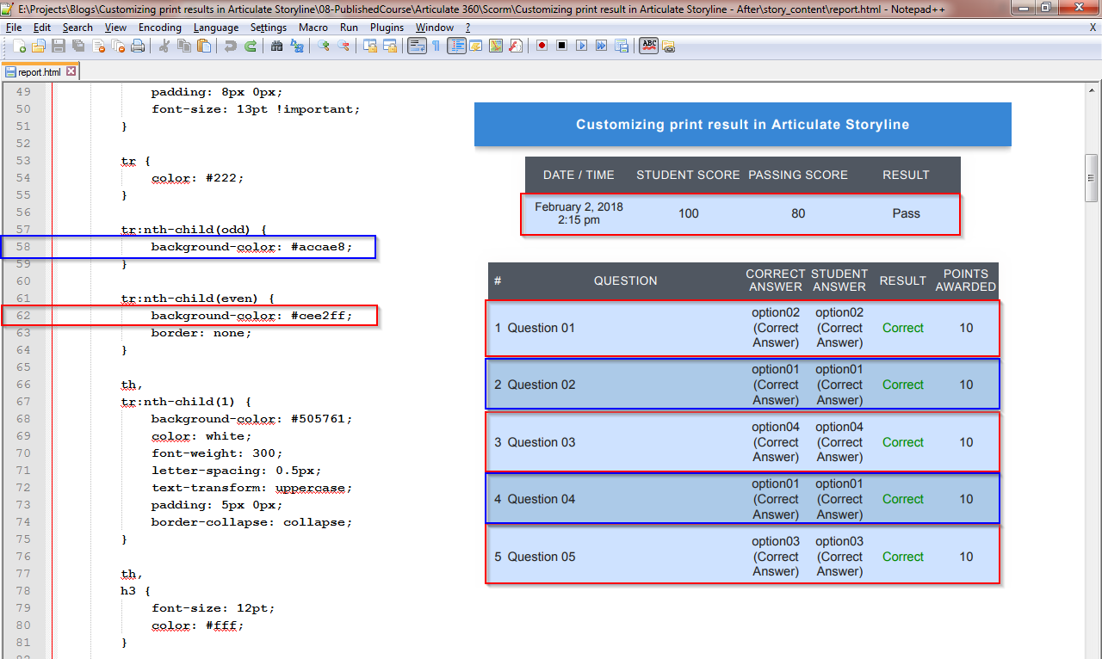1102x659 pixels.
Task: Click the vertical scrollbar up arrow
Action: pos(1093,90)
